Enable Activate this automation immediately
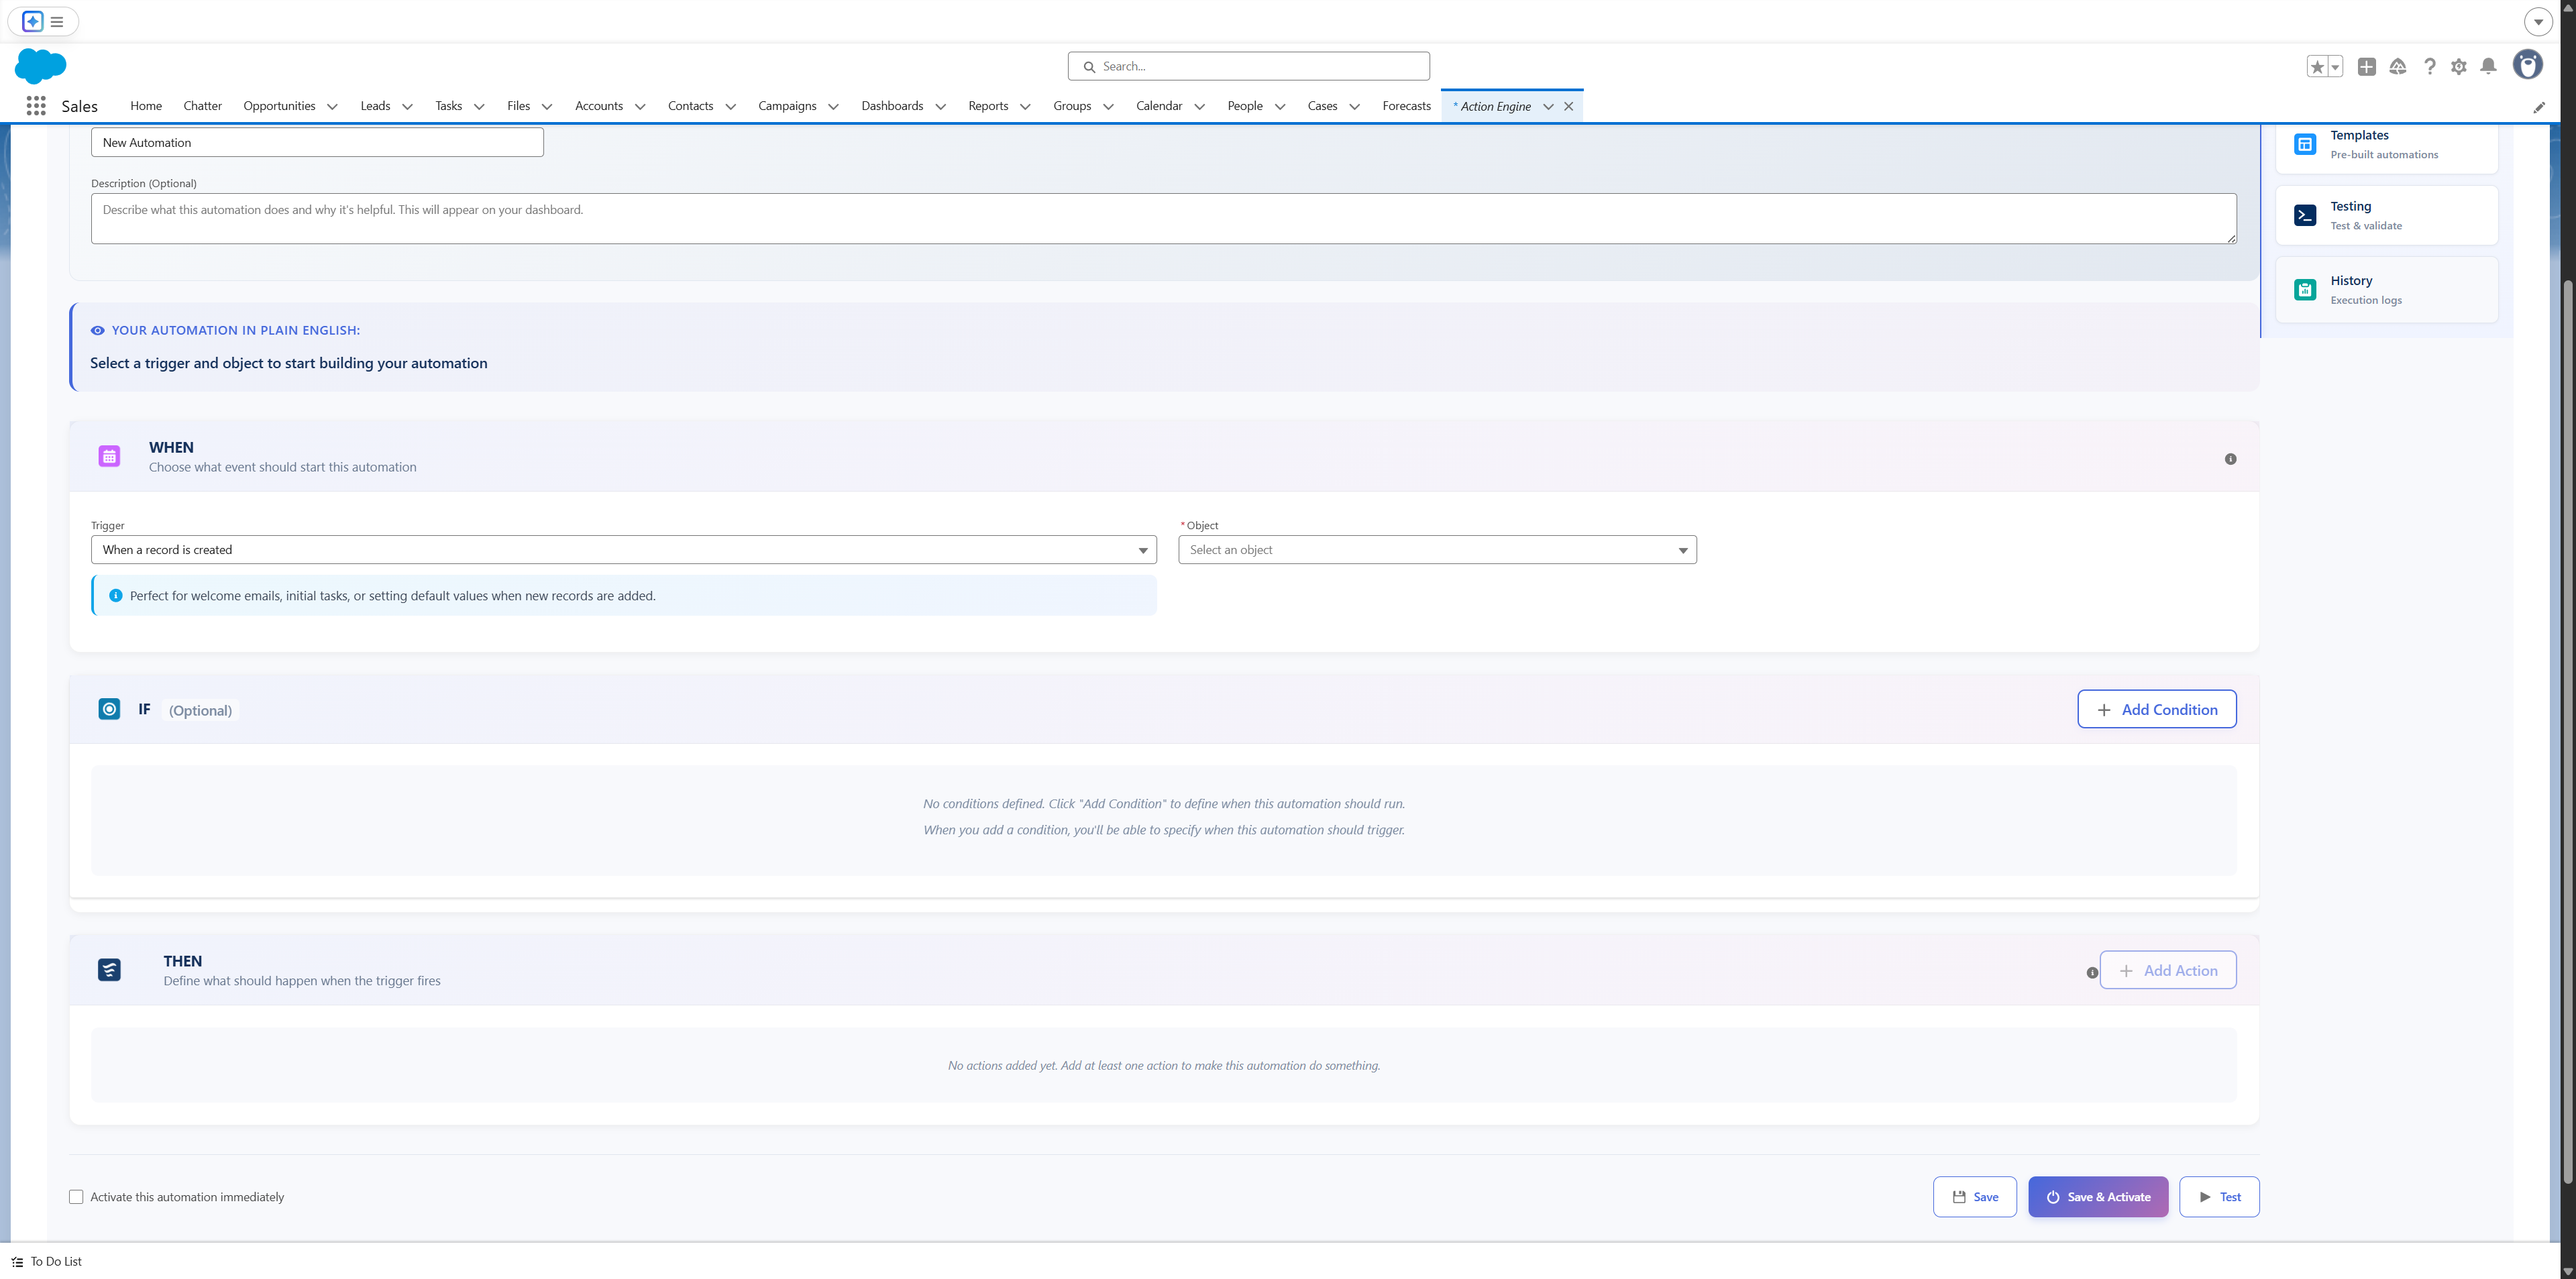The image size is (2576, 1279). 76,1196
